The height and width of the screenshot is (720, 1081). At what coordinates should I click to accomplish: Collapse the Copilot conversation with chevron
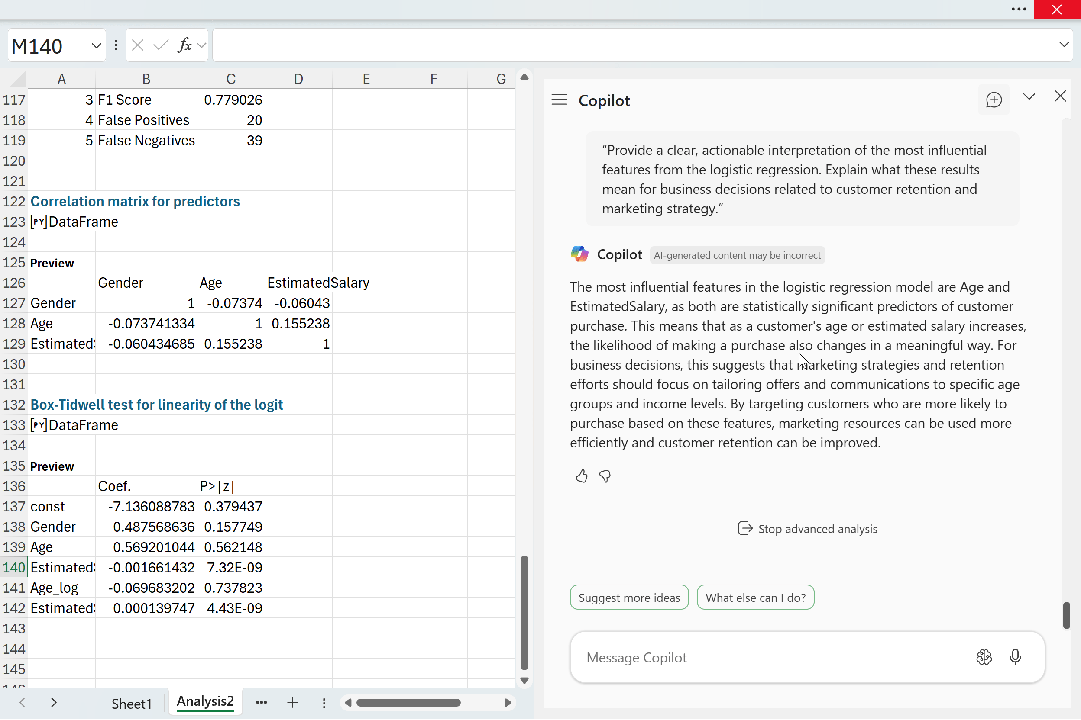click(x=1029, y=97)
